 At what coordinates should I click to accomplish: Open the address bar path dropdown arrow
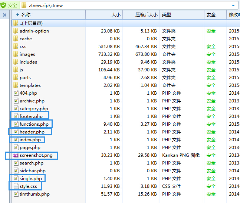click(x=233, y=6)
